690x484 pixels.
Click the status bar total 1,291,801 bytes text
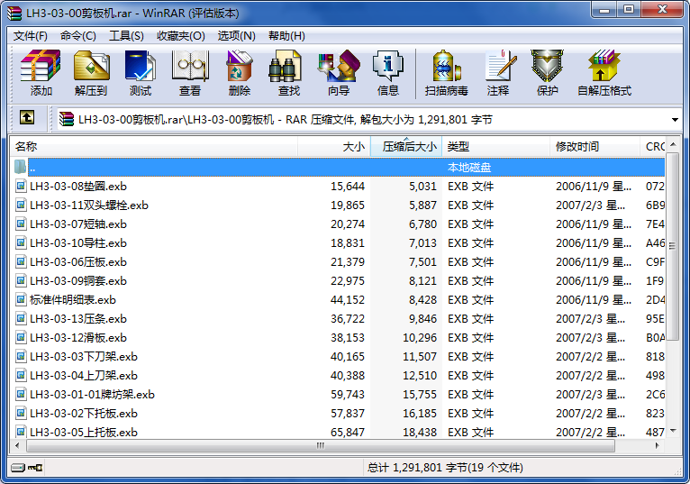[x=445, y=467]
